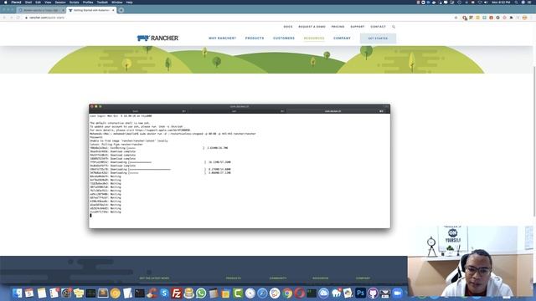This screenshot has height=301, width=536.
Task: Click the browser address bar
Action: tap(240, 18)
